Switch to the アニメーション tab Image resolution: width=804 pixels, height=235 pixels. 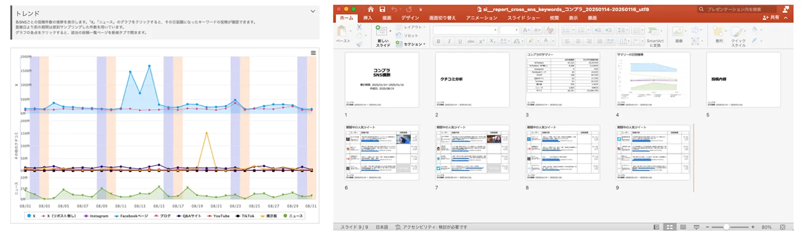(481, 18)
